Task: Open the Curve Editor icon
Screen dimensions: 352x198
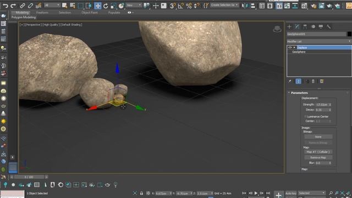Action: click(x=287, y=5)
